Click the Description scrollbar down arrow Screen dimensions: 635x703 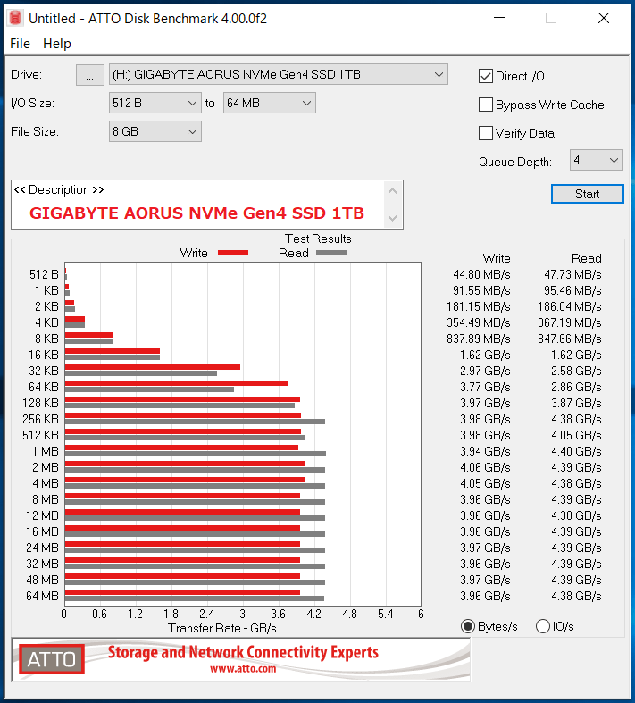point(393,218)
